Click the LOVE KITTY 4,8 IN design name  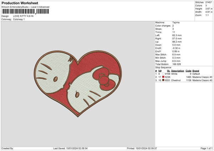tap(26, 16)
